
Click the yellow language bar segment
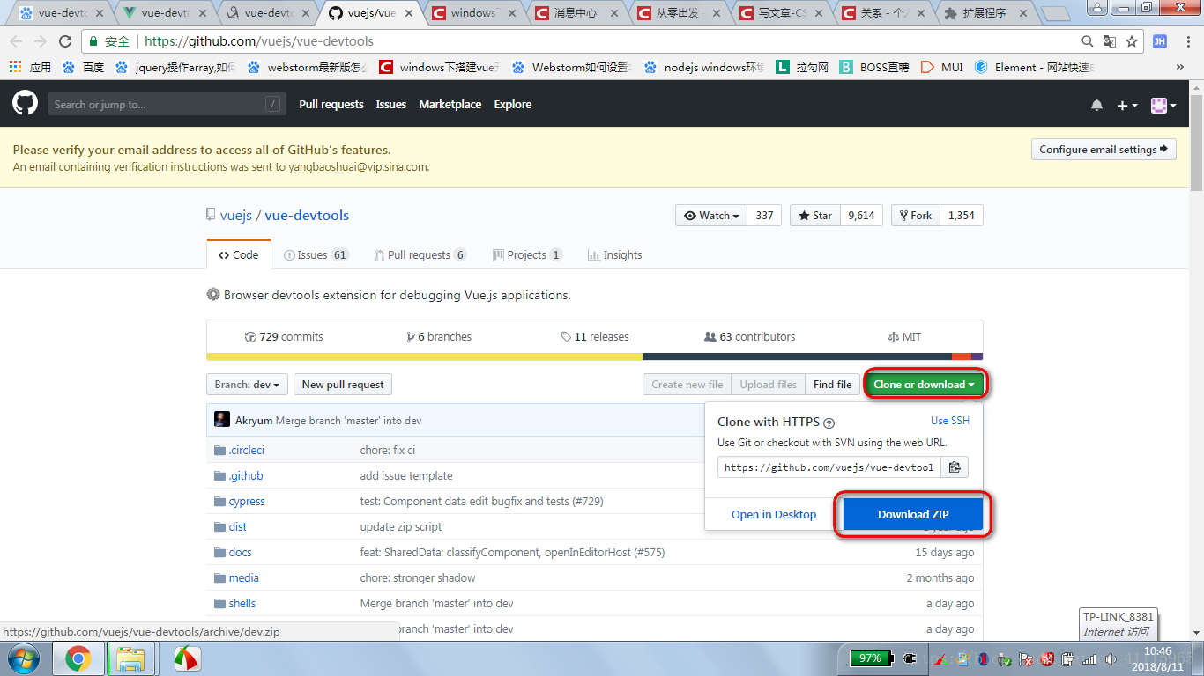click(x=424, y=356)
